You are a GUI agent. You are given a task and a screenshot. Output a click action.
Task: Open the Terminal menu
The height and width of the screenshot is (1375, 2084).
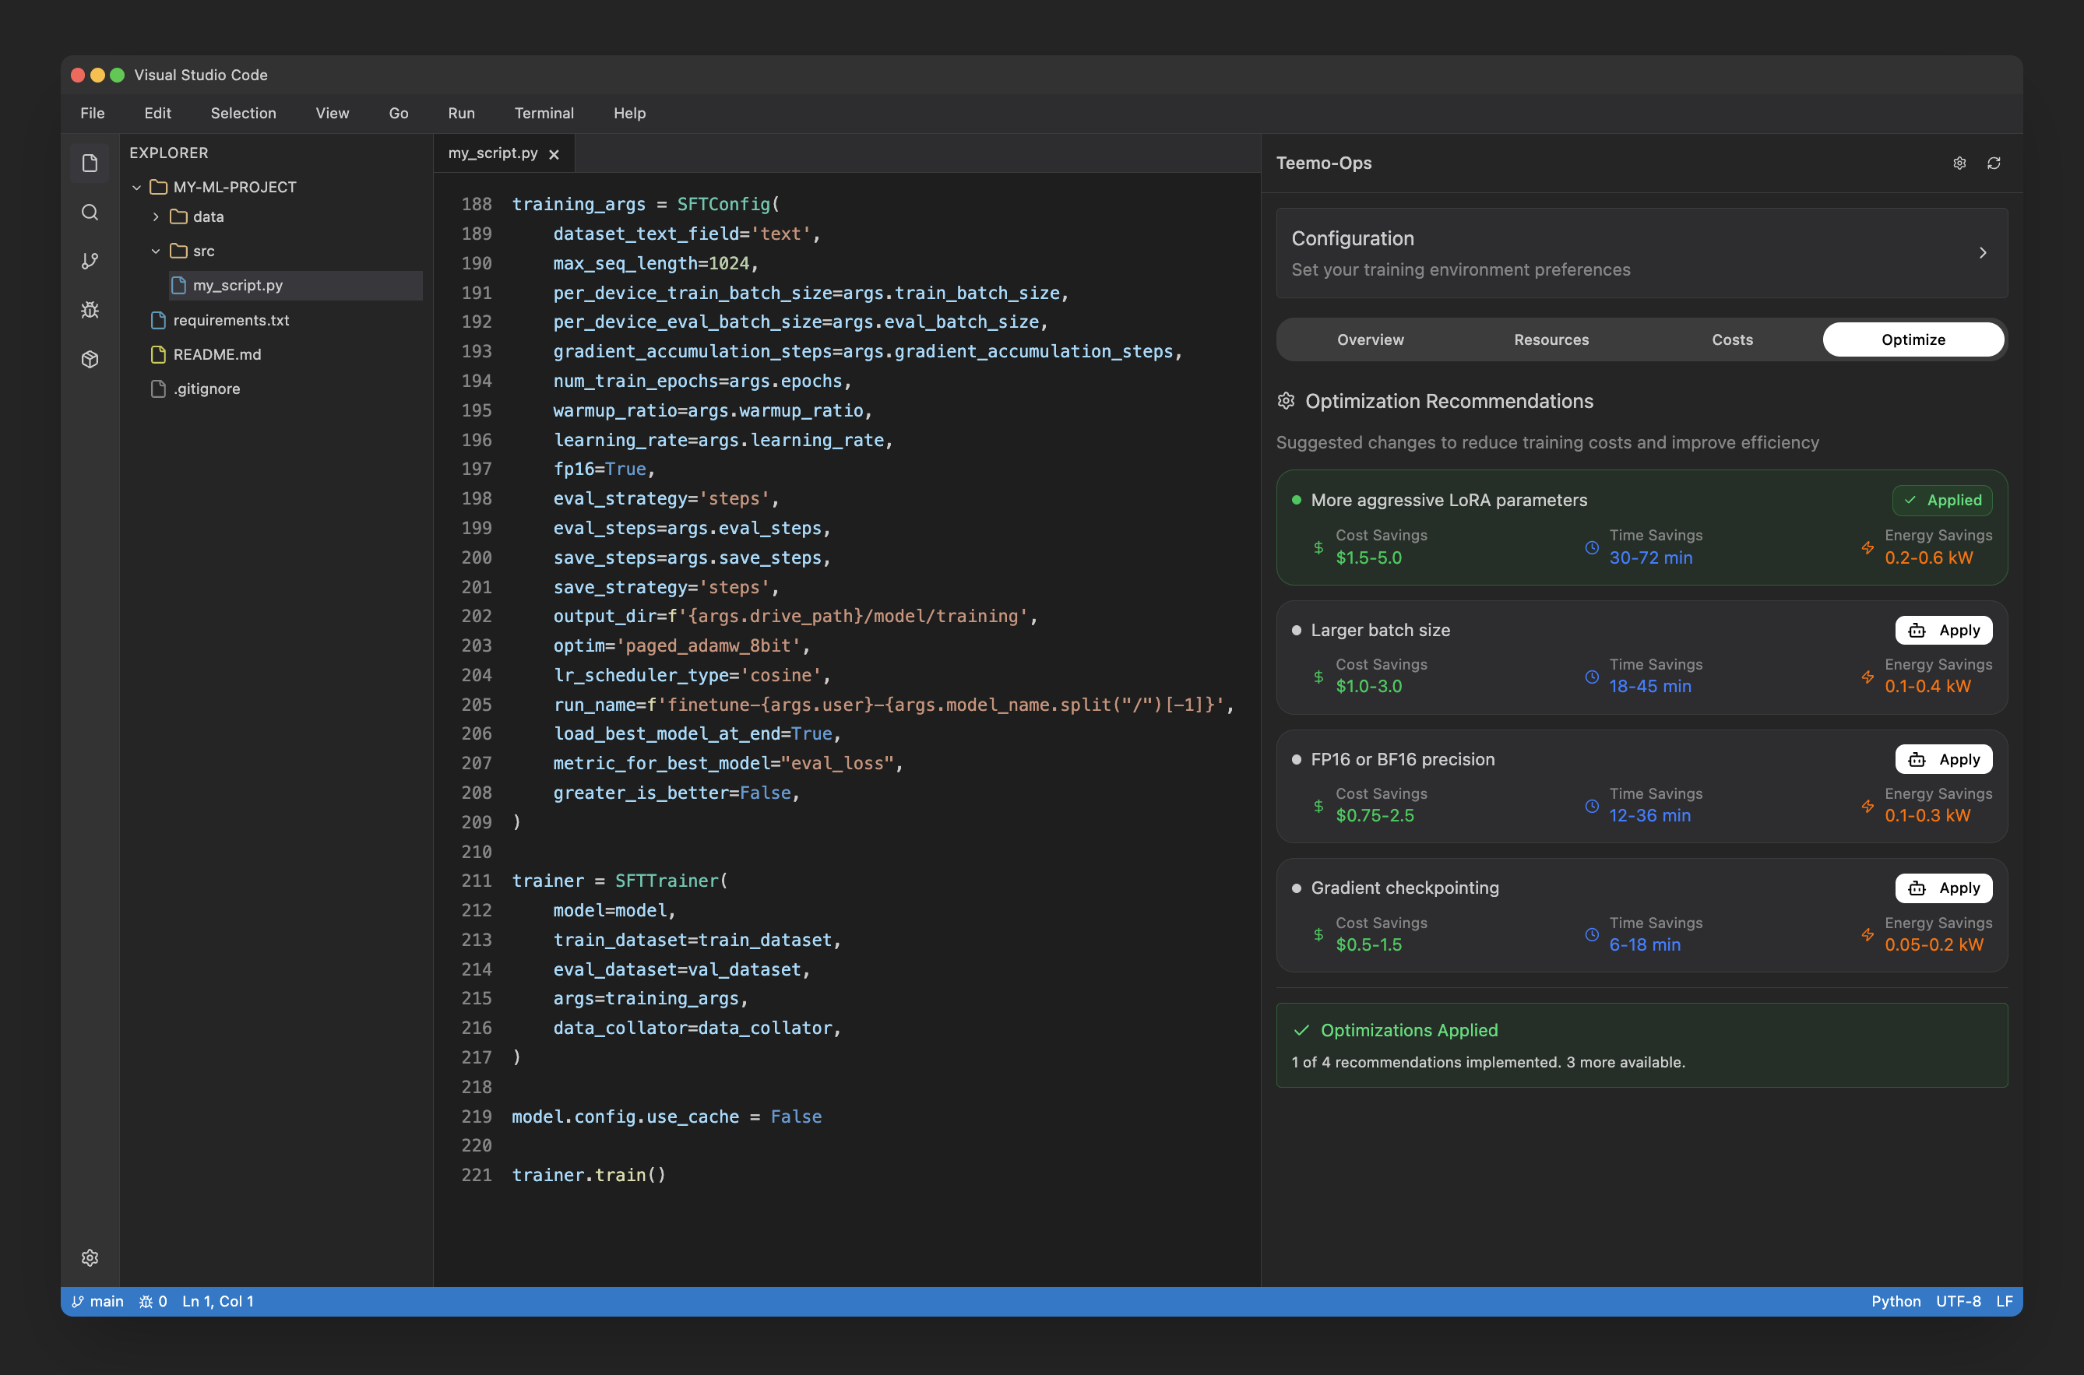coord(544,113)
